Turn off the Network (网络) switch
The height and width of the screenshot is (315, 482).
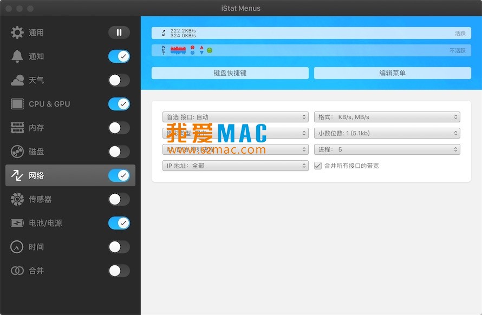coord(119,175)
